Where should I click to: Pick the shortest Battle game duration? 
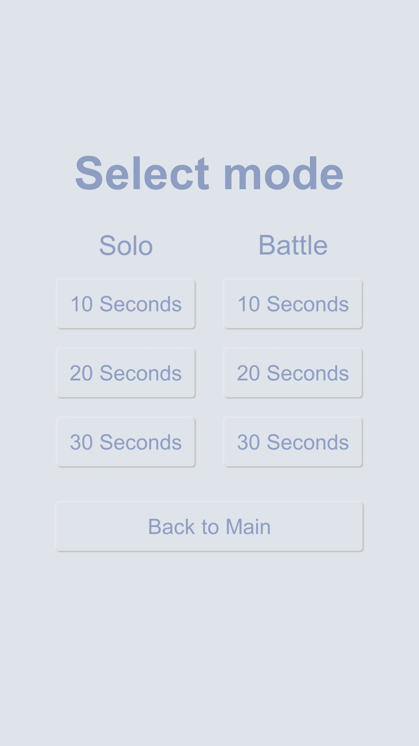click(x=293, y=304)
